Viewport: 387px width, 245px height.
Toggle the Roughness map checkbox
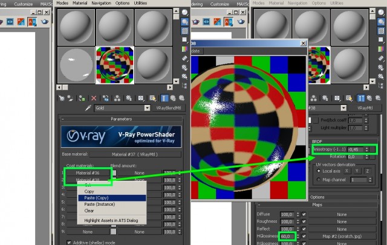click(x=304, y=221)
